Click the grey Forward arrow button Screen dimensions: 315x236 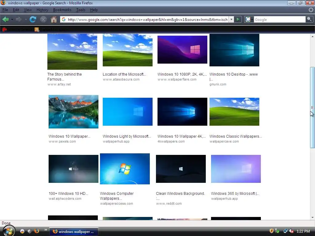click(18, 19)
